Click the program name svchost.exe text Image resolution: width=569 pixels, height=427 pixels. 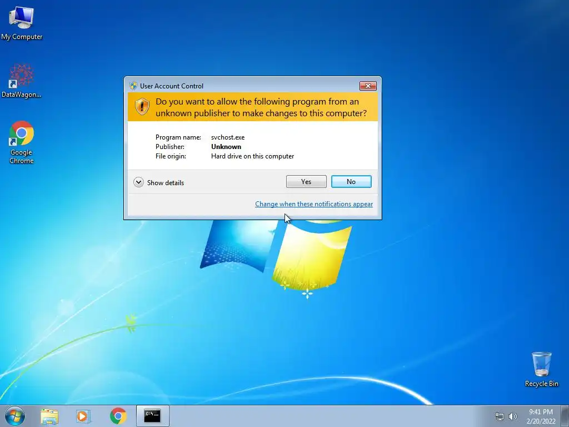[x=228, y=137]
